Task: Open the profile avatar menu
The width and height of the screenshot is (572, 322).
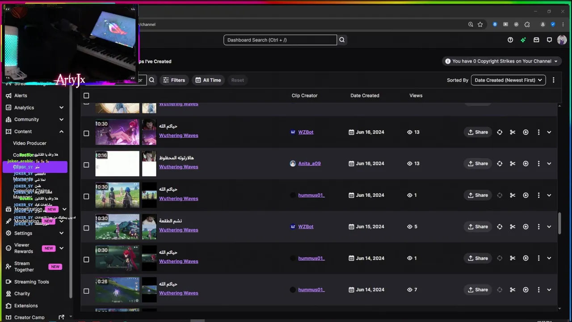Action: pos(562,40)
